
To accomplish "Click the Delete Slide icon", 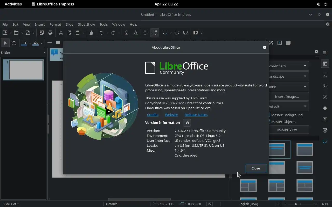I will 185,33.
